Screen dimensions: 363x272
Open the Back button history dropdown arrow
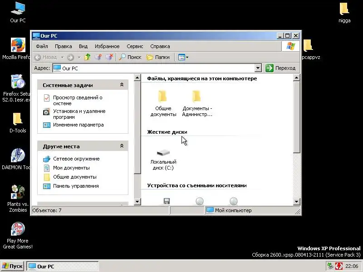click(x=62, y=57)
